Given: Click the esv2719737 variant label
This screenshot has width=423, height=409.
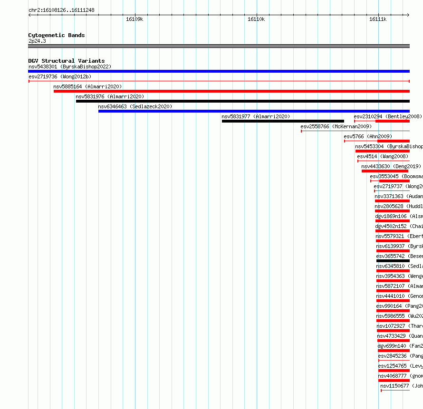Looking at the screenshot, I should 398,186.
